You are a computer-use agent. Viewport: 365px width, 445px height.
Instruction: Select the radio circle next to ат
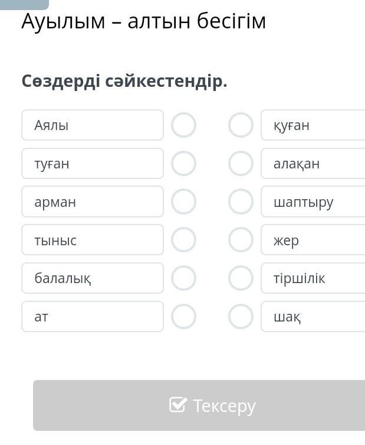183,316
